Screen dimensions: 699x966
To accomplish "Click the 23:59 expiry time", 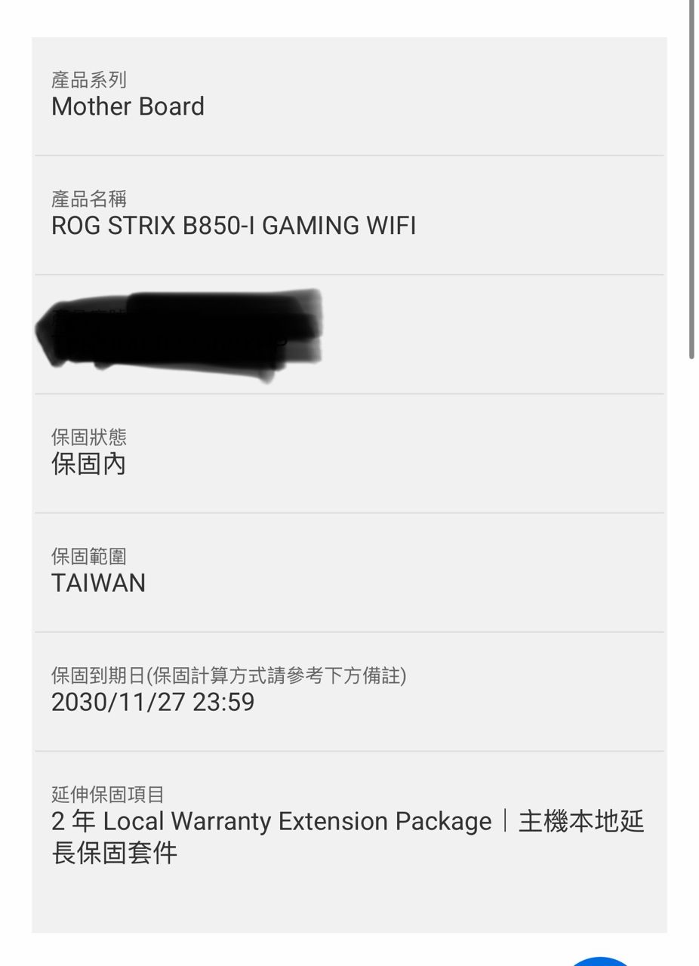I will point(223,703).
